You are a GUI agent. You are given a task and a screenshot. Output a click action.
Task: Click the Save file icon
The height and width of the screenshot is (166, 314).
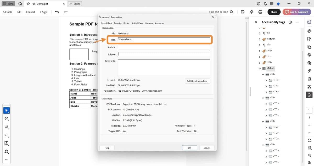tap(243, 12)
